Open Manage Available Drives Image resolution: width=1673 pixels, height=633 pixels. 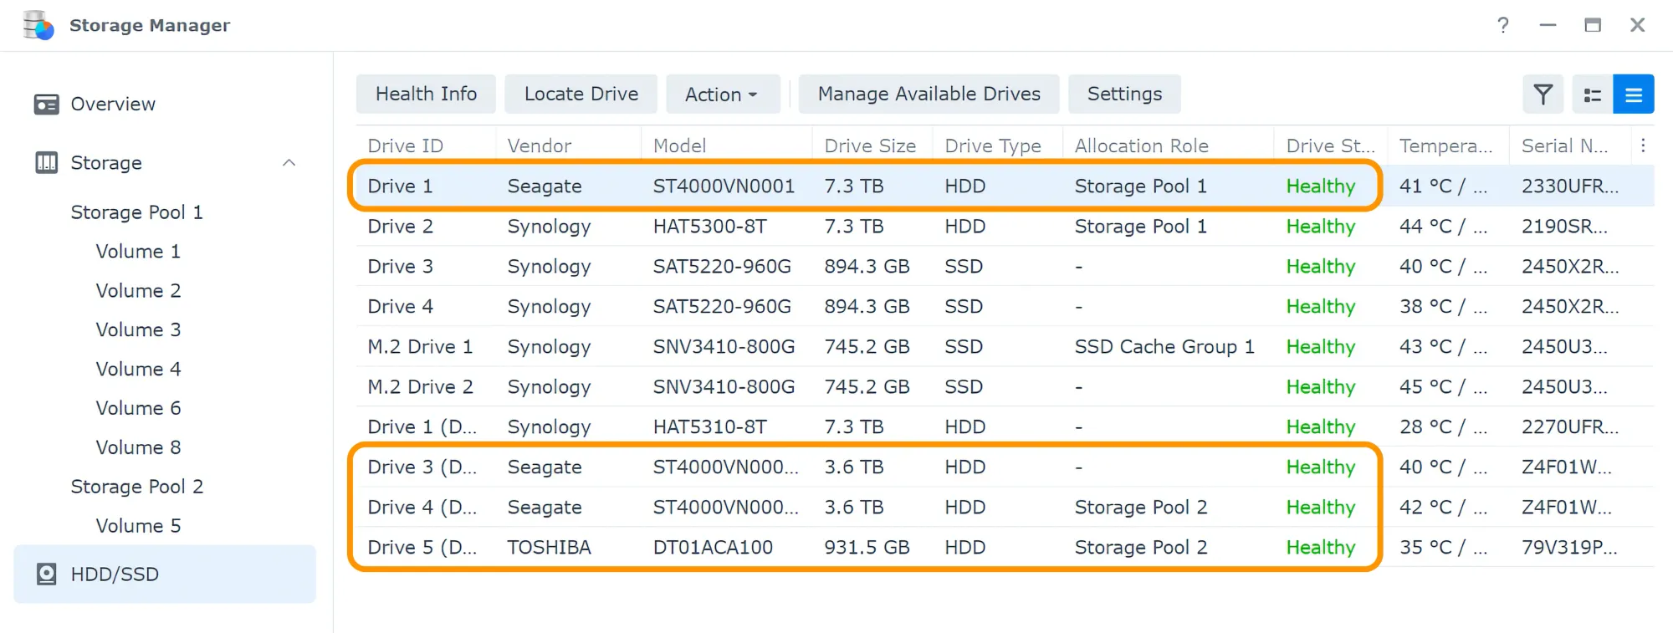929,94
